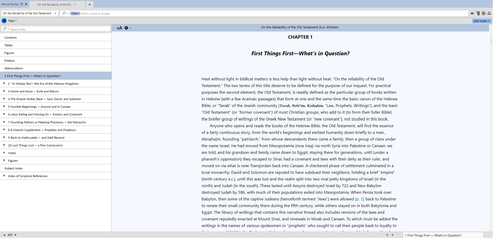Maximize the Biblical Studies workspace

[22, 4]
